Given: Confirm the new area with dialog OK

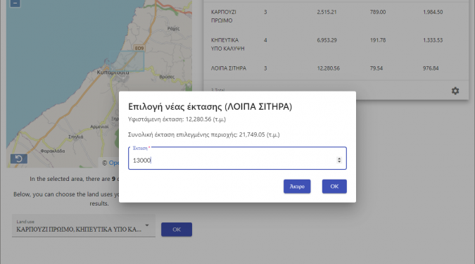Looking at the screenshot, I should tap(334, 187).
